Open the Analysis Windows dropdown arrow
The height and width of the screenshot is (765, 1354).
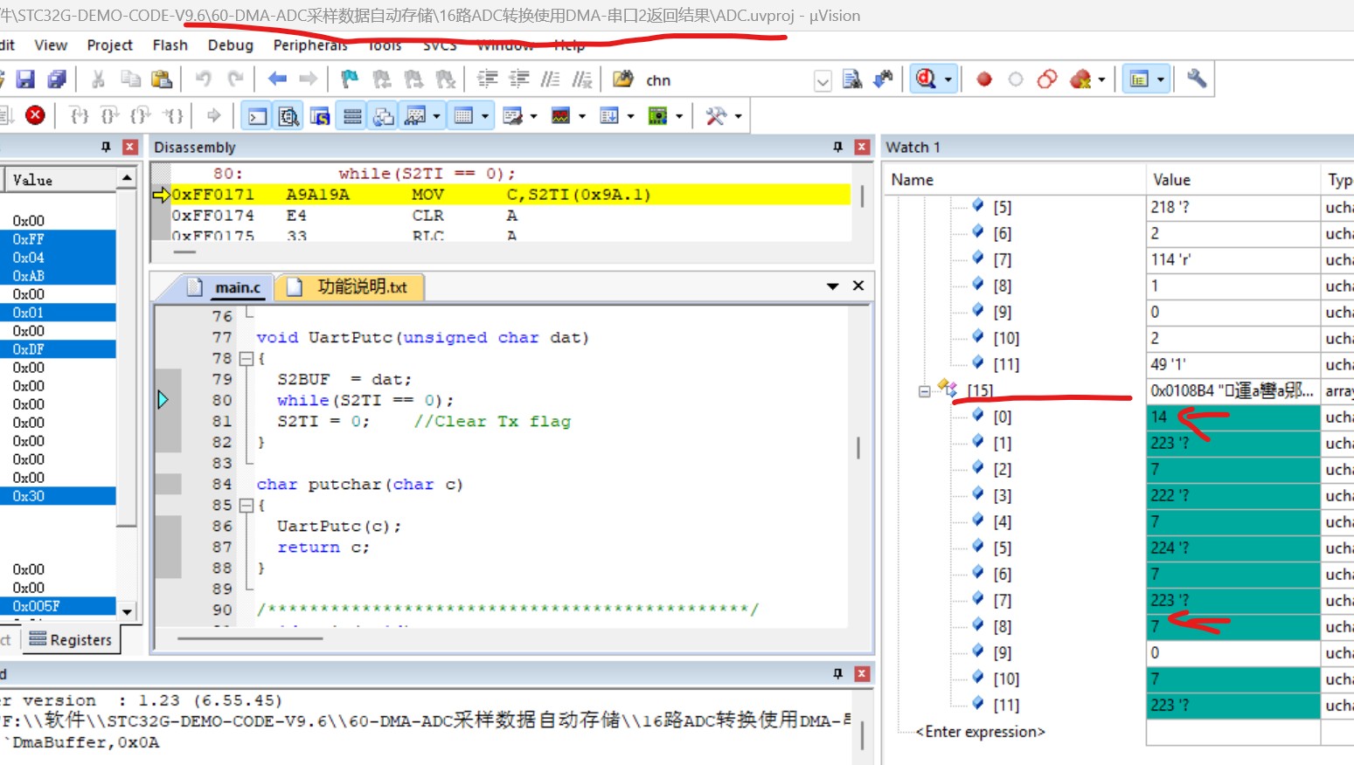tap(581, 116)
